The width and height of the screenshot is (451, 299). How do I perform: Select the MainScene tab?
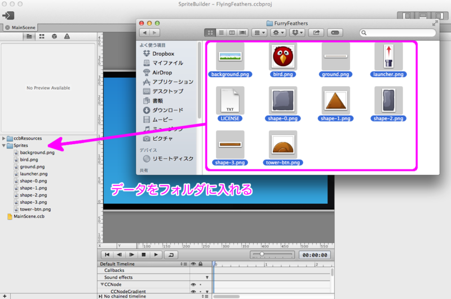pos(20,28)
